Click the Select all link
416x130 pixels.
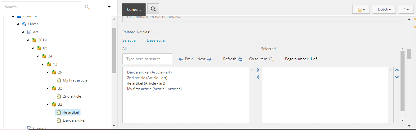click(x=130, y=40)
